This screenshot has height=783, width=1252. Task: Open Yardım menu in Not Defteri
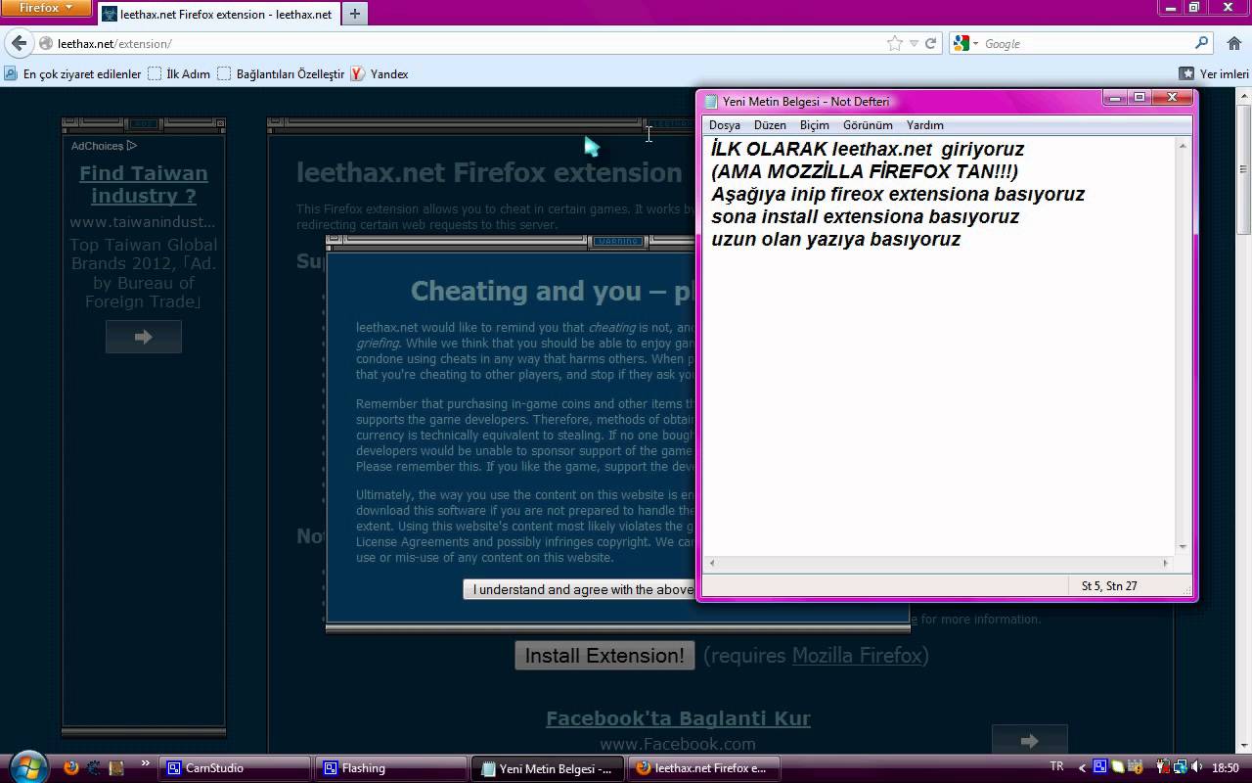point(924,125)
